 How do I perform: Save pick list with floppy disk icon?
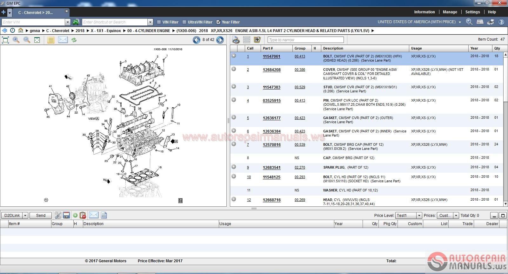tap(66, 215)
